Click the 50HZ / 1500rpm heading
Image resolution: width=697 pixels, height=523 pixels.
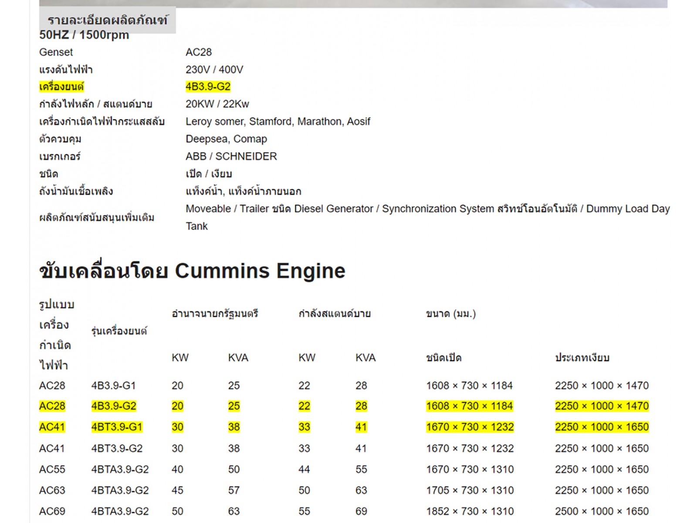84,35
